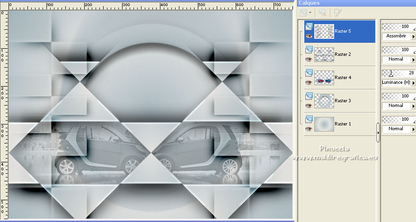Click the raster layer type icon of Raster 4
This screenshot has width=416, height=222.
point(309,73)
